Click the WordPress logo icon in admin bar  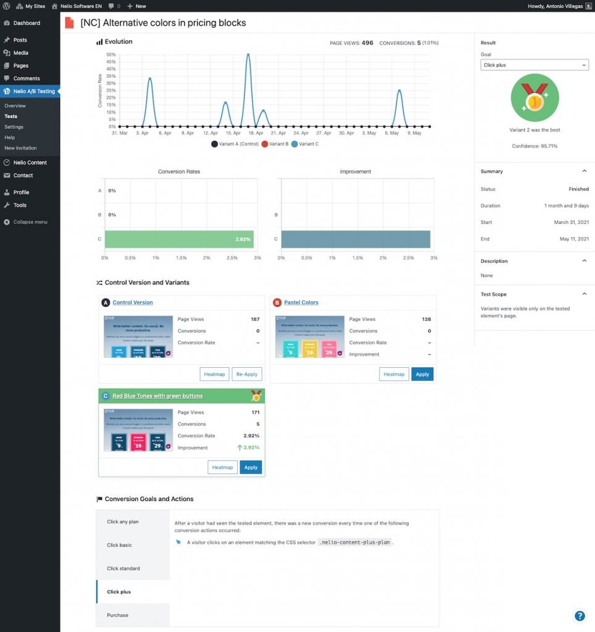click(x=6, y=6)
